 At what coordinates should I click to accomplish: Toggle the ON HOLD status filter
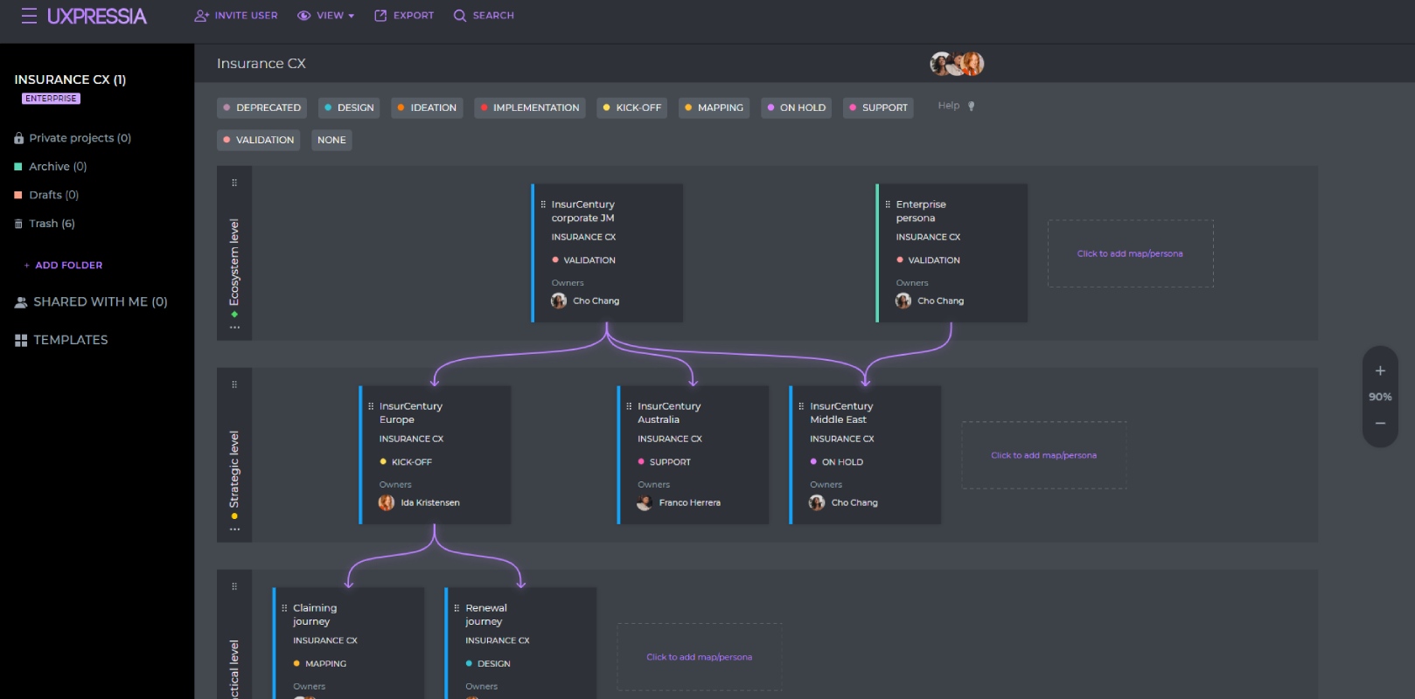click(x=796, y=107)
